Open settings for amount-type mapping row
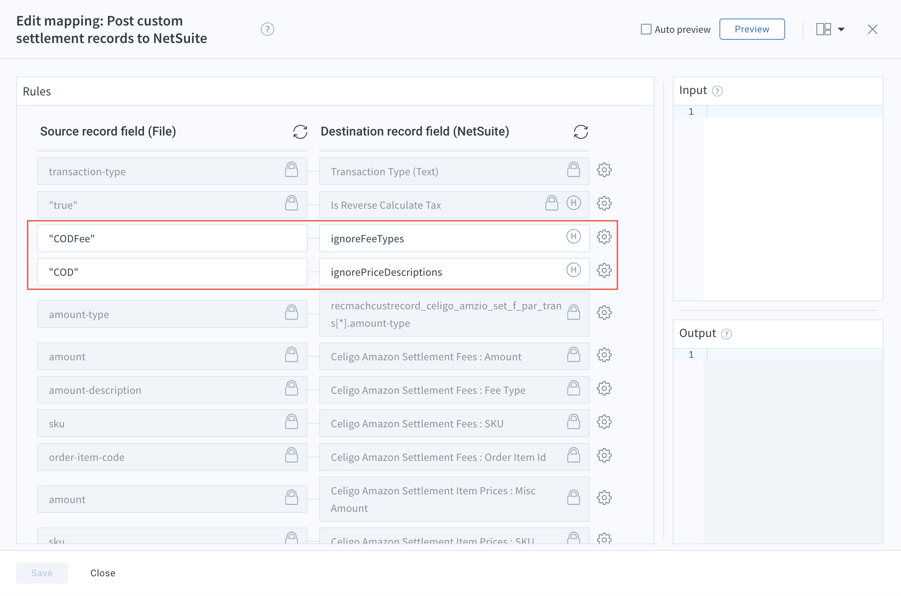Image resolution: width=901 pixels, height=596 pixels. coord(604,313)
